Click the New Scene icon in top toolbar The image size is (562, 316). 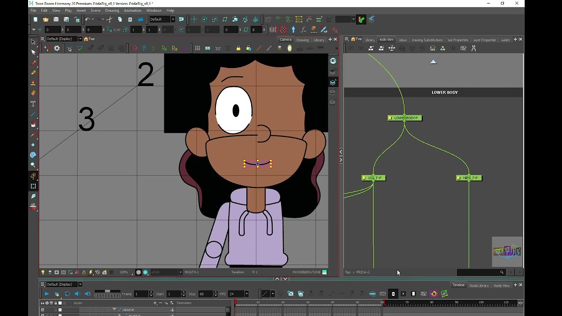(35, 19)
